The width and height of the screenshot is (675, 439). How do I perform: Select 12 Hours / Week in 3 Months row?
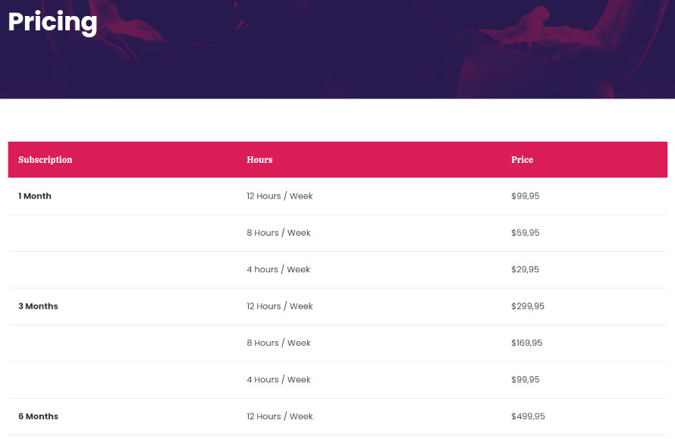click(x=280, y=306)
